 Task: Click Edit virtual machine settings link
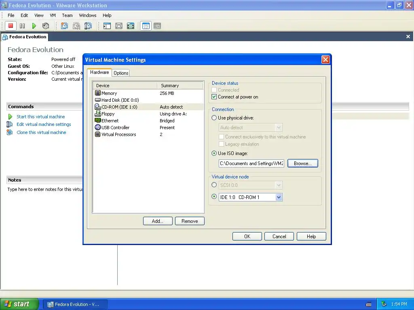click(44, 124)
